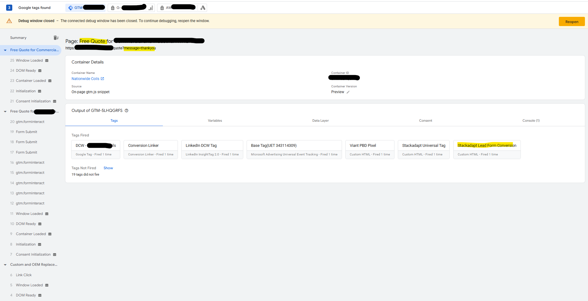Select the GTM container tag chip
588x301 pixels.
coord(85,8)
